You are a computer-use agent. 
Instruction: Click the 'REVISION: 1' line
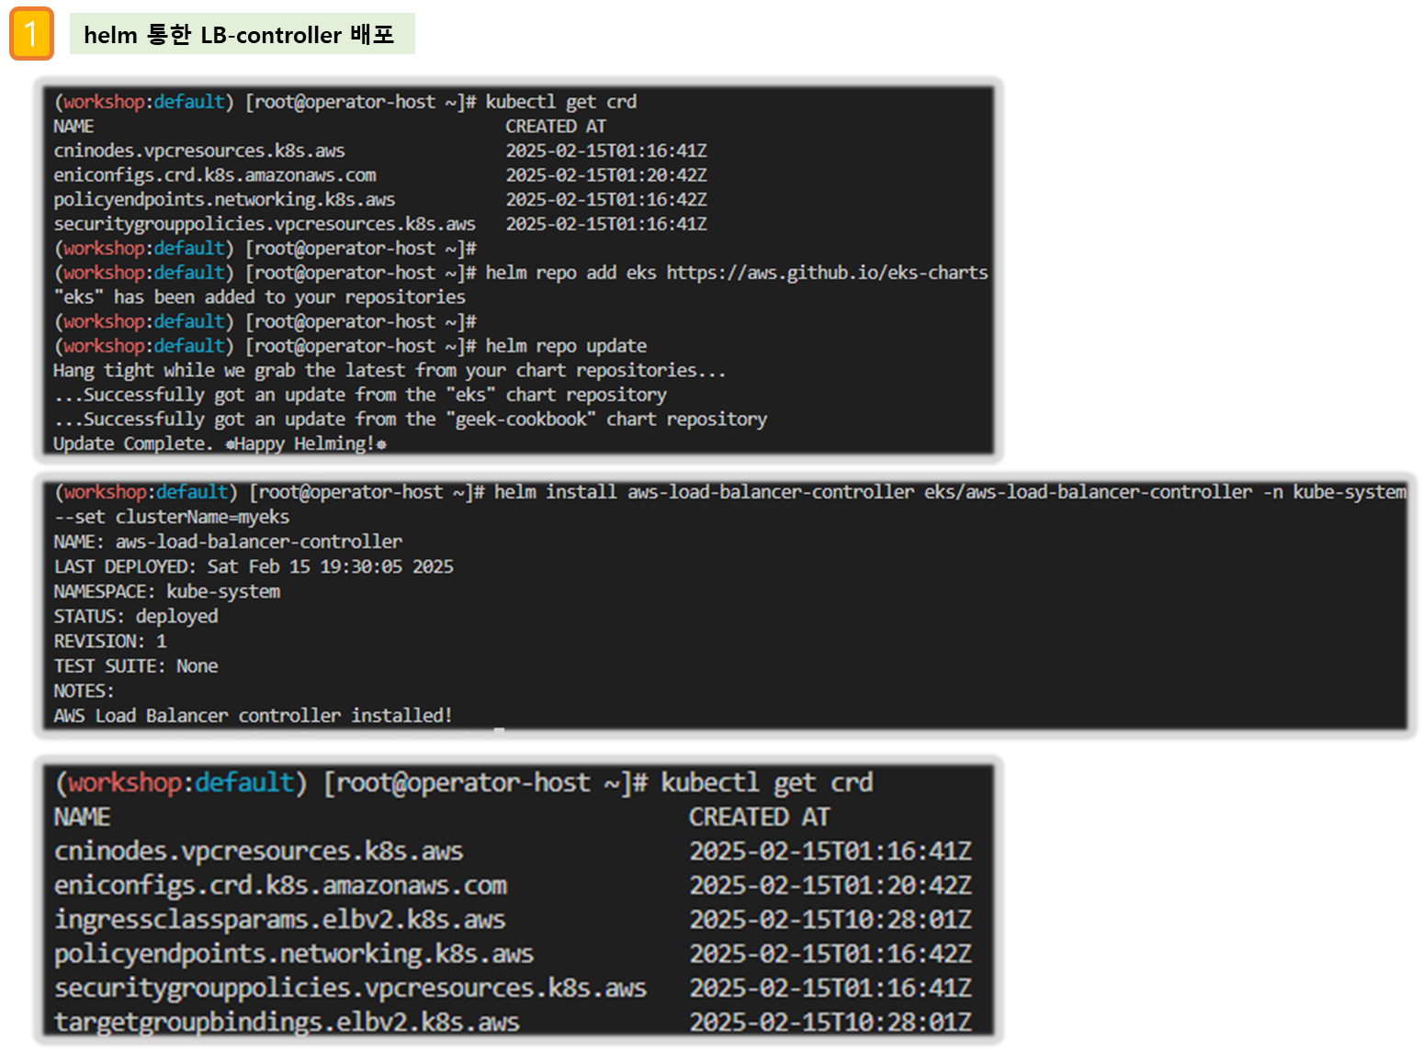coord(110,641)
